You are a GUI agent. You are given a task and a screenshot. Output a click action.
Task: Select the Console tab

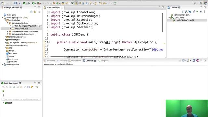tap(89, 61)
